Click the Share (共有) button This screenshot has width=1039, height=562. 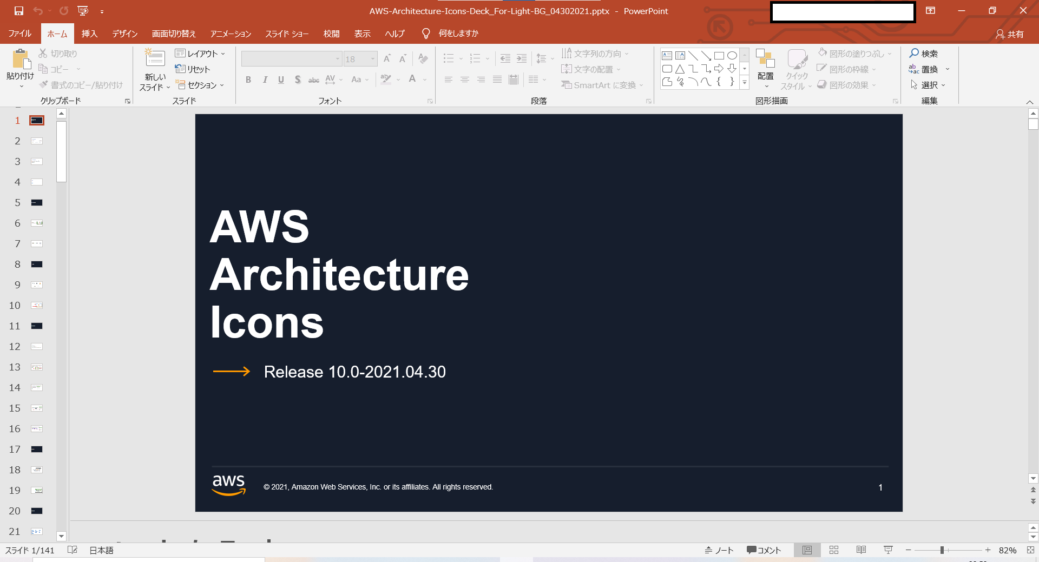pos(1010,34)
